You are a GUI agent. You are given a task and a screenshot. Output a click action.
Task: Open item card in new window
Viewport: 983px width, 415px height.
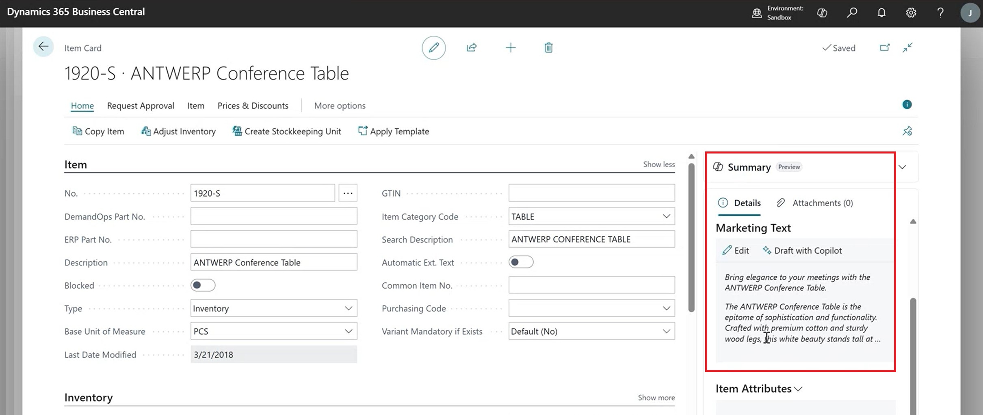click(884, 48)
